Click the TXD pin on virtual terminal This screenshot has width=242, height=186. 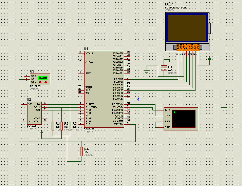point(167,116)
